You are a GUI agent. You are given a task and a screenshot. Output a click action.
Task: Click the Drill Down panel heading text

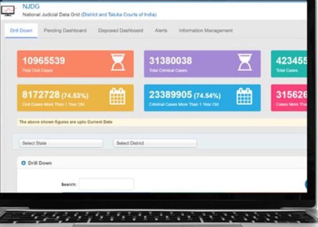[40, 163]
